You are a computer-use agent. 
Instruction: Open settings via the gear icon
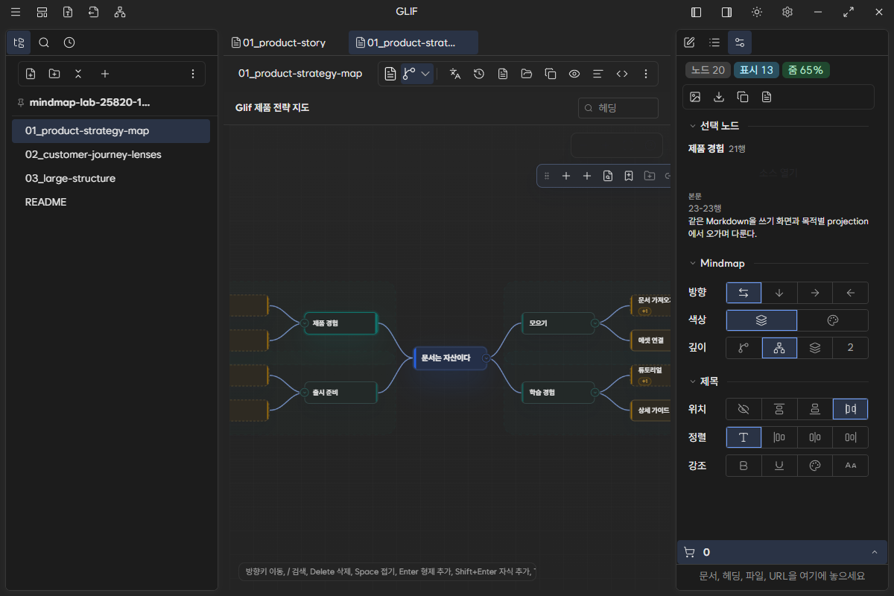coord(787,12)
